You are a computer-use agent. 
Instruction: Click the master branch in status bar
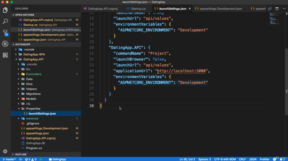tap(9, 159)
